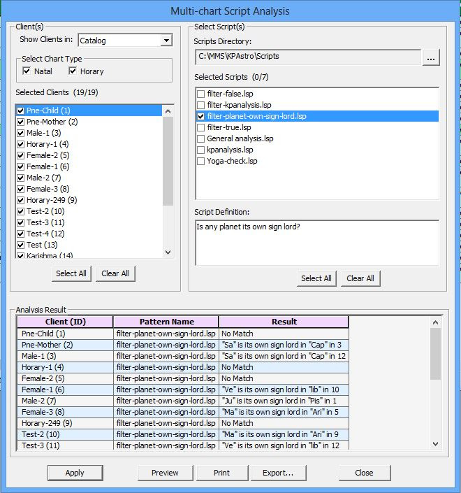This screenshot has height=493, width=461.
Task: Uncheck the Male-1 (3) client checkbox
Action: coord(21,133)
